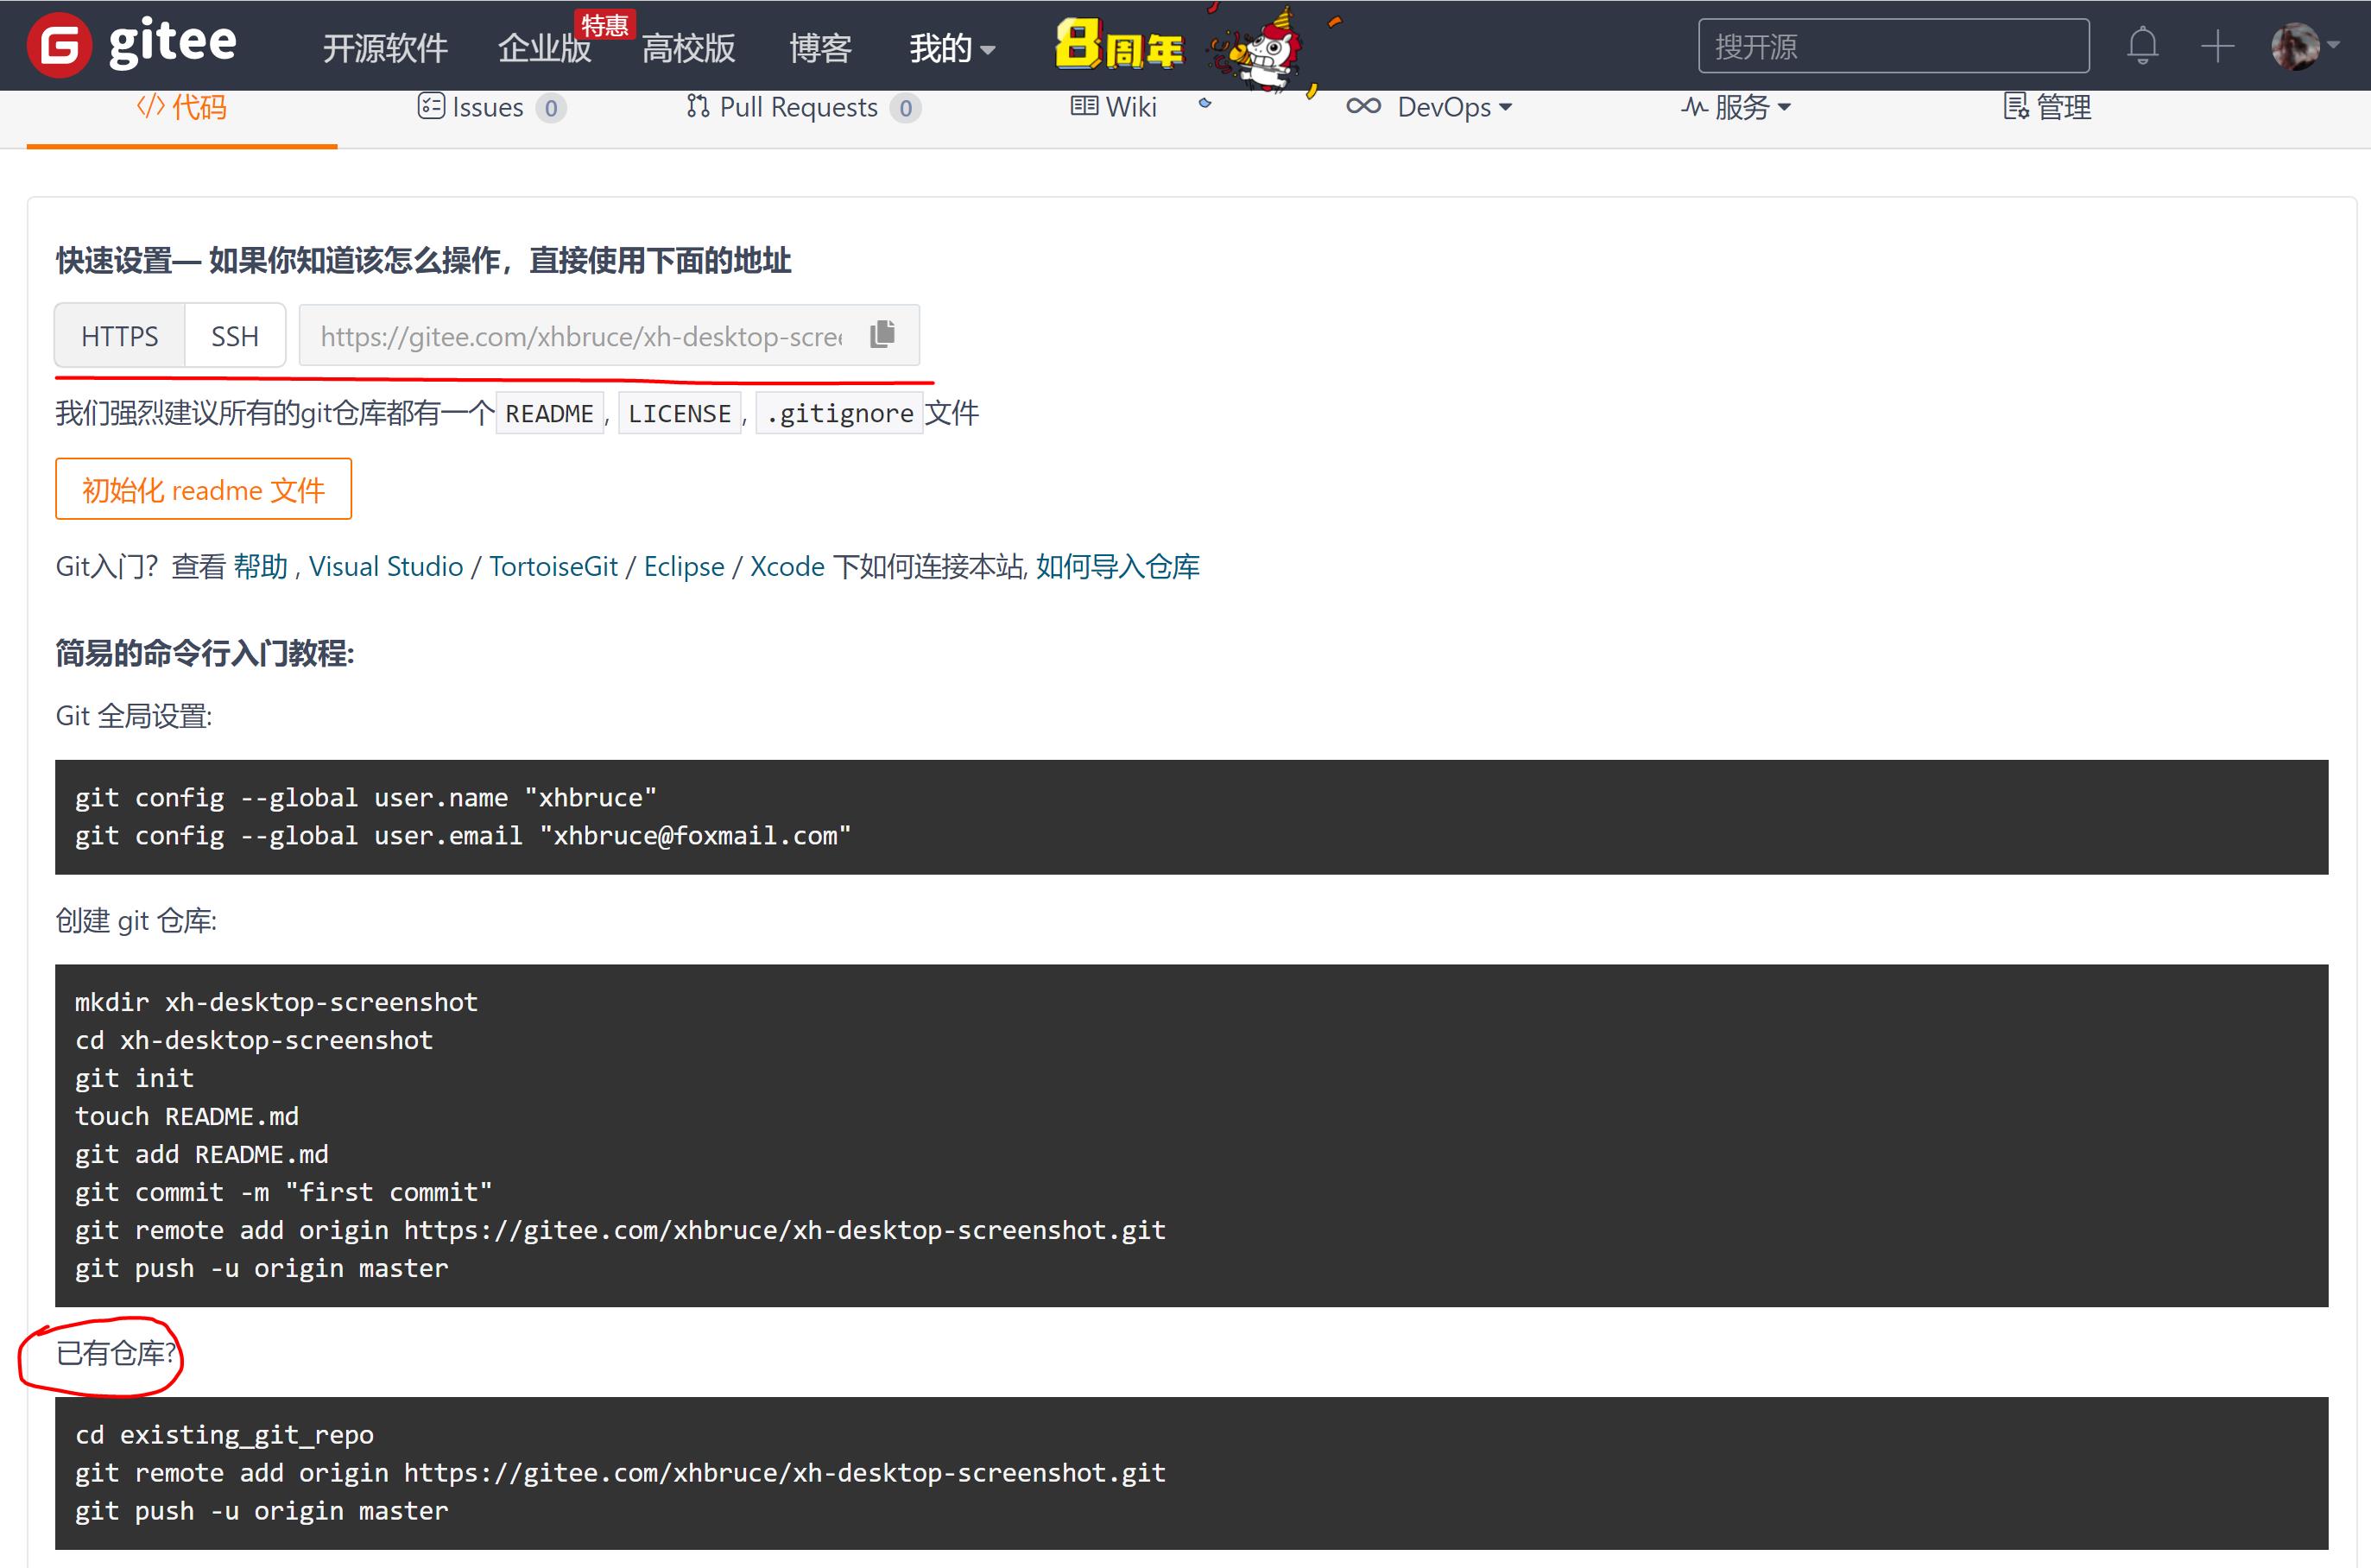Expand the 服务 dropdown
Screen dimensions: 2371x1568
click(1736, 107)
